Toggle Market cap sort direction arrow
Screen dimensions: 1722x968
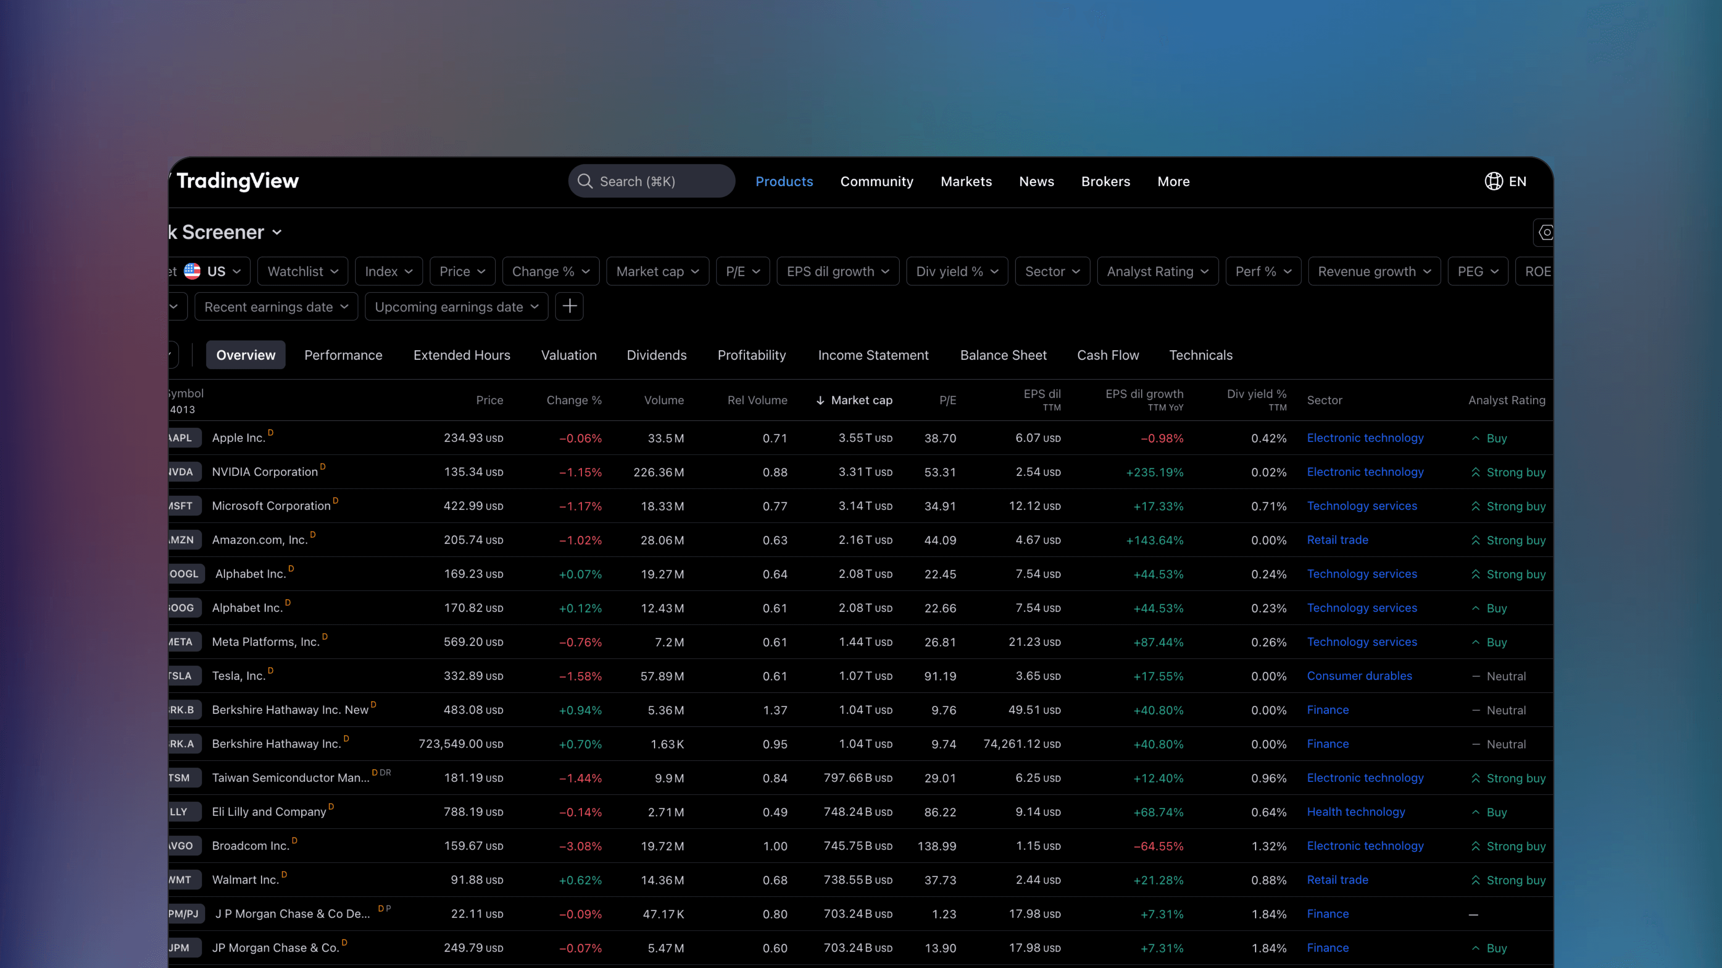[x=819, y=400]
